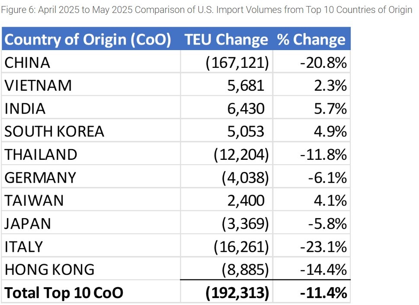Image resolution: width=419 pixels, height=305 pixels.
Task: Click the Figure 6 caption text
Action: tap(207, 10)
